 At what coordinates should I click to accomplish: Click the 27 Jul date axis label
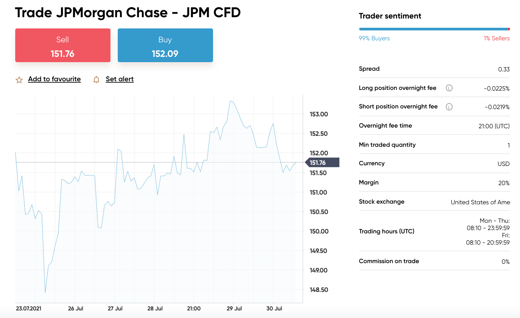pos(115,308)
